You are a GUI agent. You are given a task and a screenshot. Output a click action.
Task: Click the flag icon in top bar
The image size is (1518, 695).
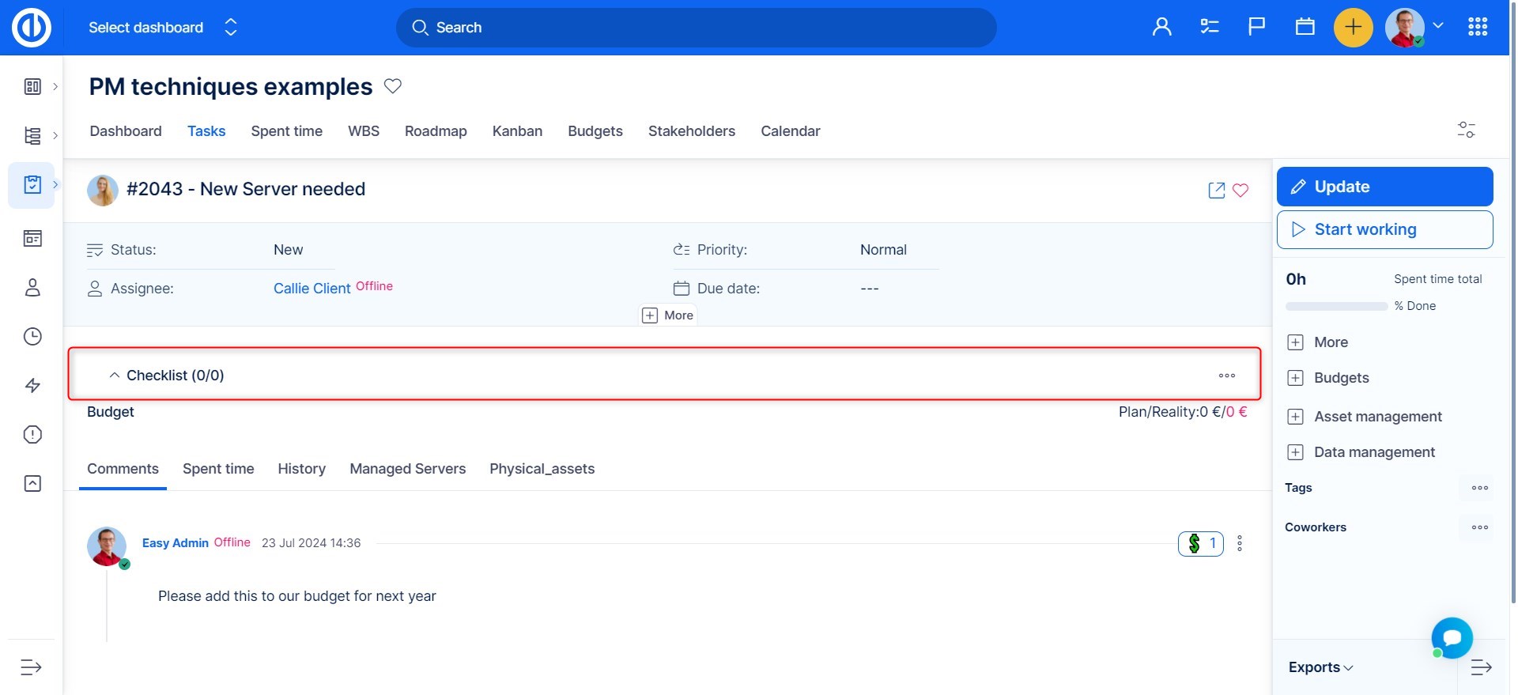(1256, 27)
